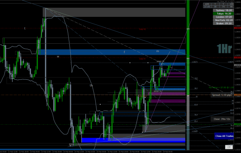Click the Friday 'f' day marker in blue zone
The width and height of the screenshot is (241, 153).
pos(124,52)
